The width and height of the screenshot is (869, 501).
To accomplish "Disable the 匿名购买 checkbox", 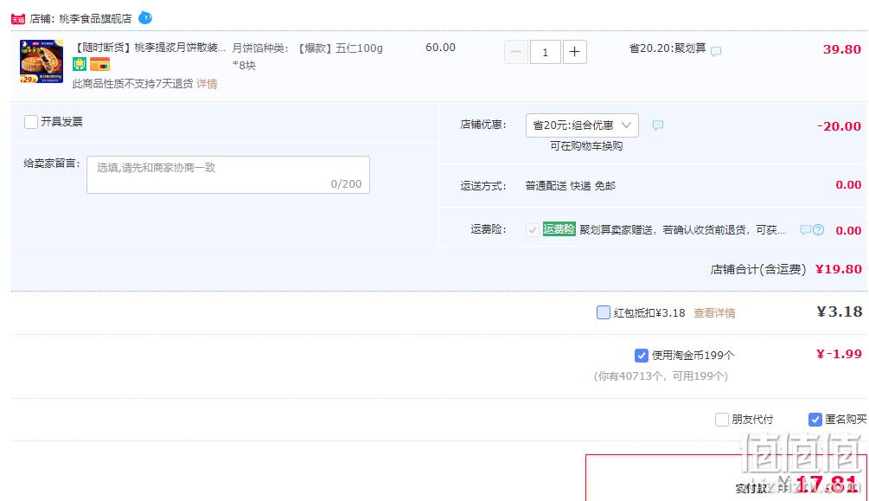I will [815, 420].
